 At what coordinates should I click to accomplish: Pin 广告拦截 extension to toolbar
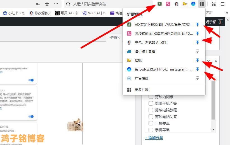coord(197,78)
